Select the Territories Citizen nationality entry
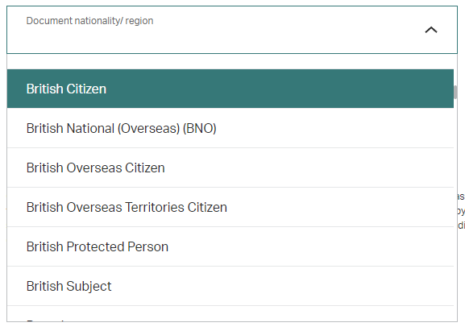465x331 pixels. pyautogui.click(x=230, y=207)
